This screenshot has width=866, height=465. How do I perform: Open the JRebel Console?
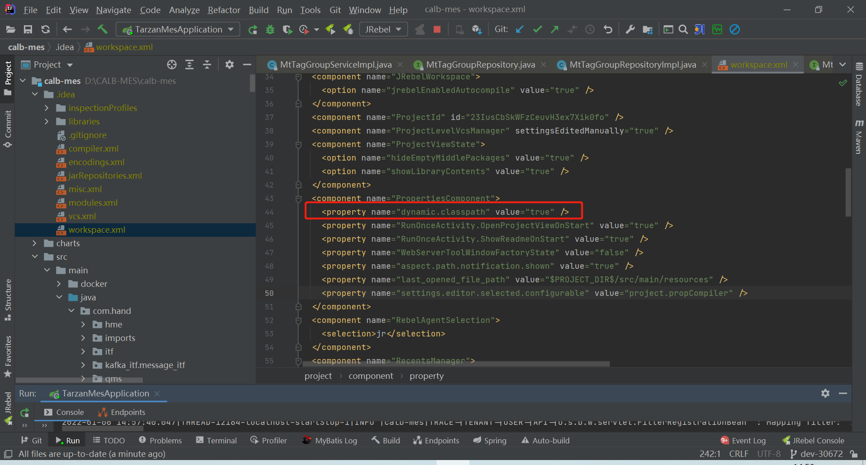813,441
